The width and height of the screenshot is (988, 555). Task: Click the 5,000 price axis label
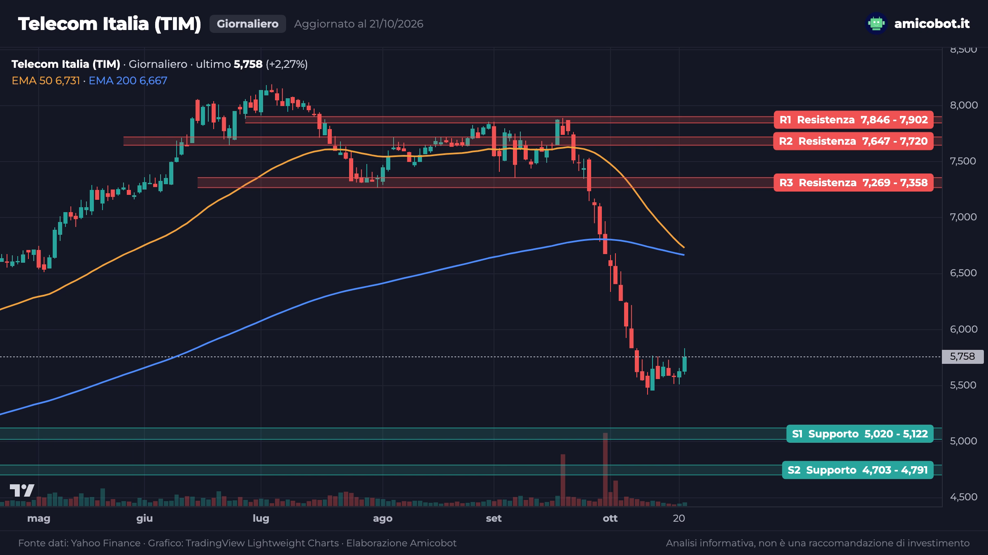pos(963,441)
